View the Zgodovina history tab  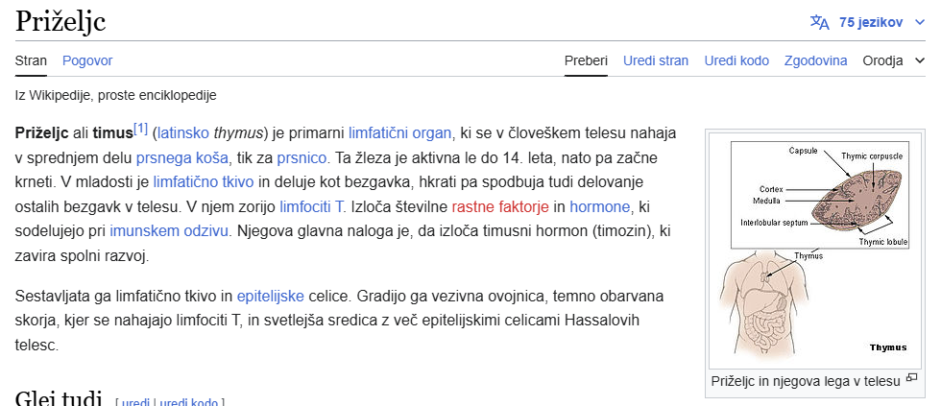click(815, 60)
